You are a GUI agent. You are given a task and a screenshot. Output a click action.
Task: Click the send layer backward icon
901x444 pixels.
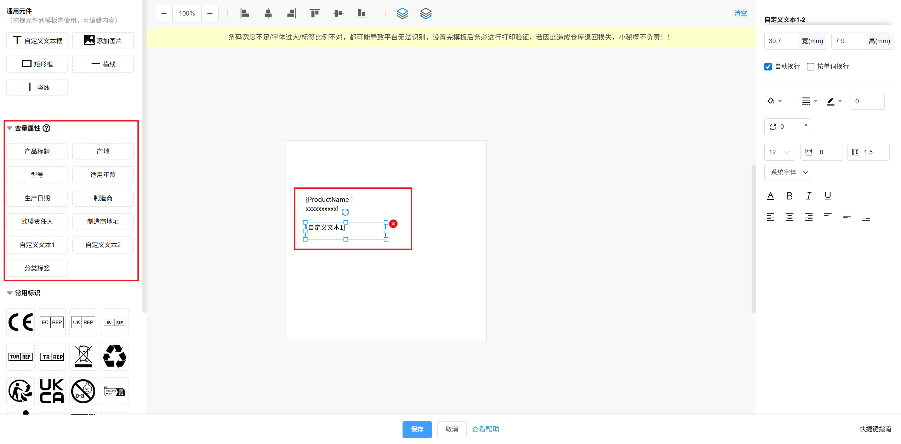(426, 13)
